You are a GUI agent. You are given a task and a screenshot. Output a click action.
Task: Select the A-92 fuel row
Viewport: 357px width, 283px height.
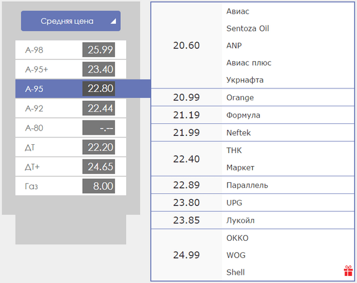pos(71,108)
